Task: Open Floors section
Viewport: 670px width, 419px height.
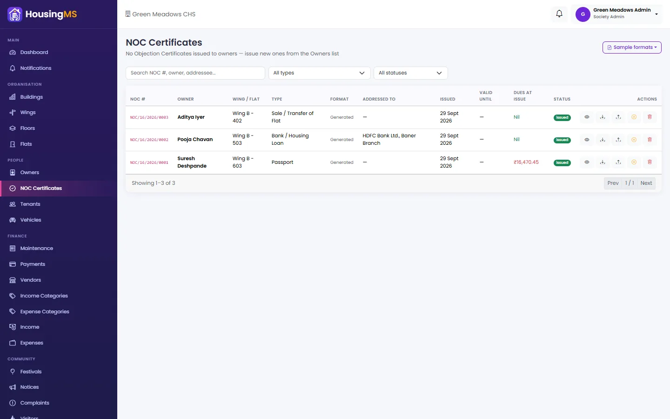Action: [59, 128]
